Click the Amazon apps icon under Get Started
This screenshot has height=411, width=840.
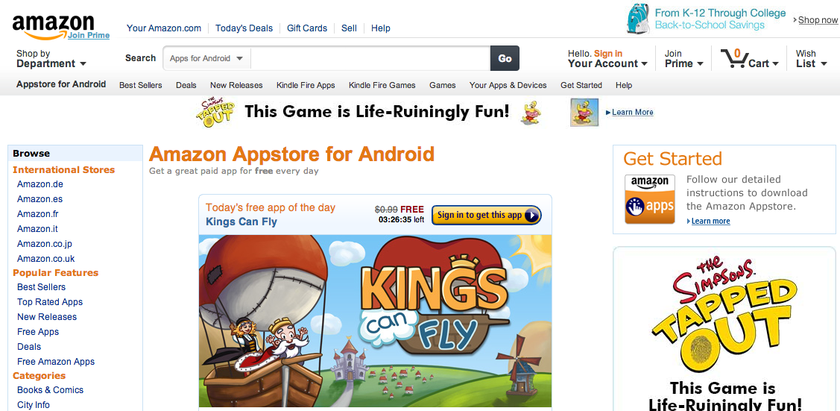tap(650, 199)
